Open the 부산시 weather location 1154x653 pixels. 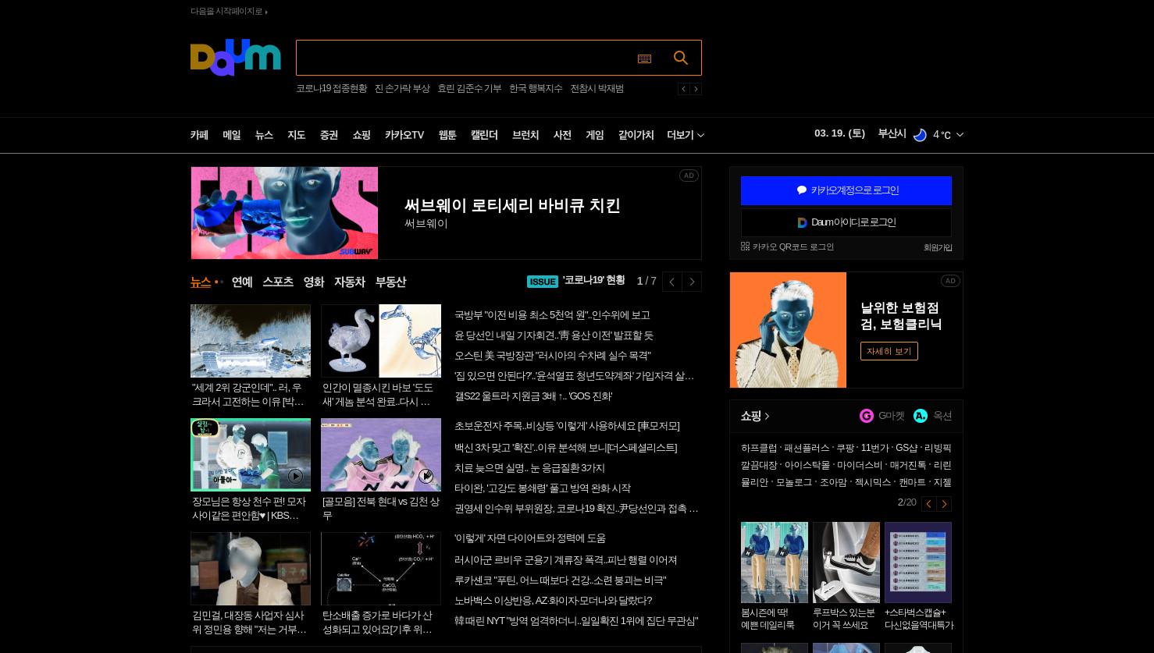tap(892, 134)
